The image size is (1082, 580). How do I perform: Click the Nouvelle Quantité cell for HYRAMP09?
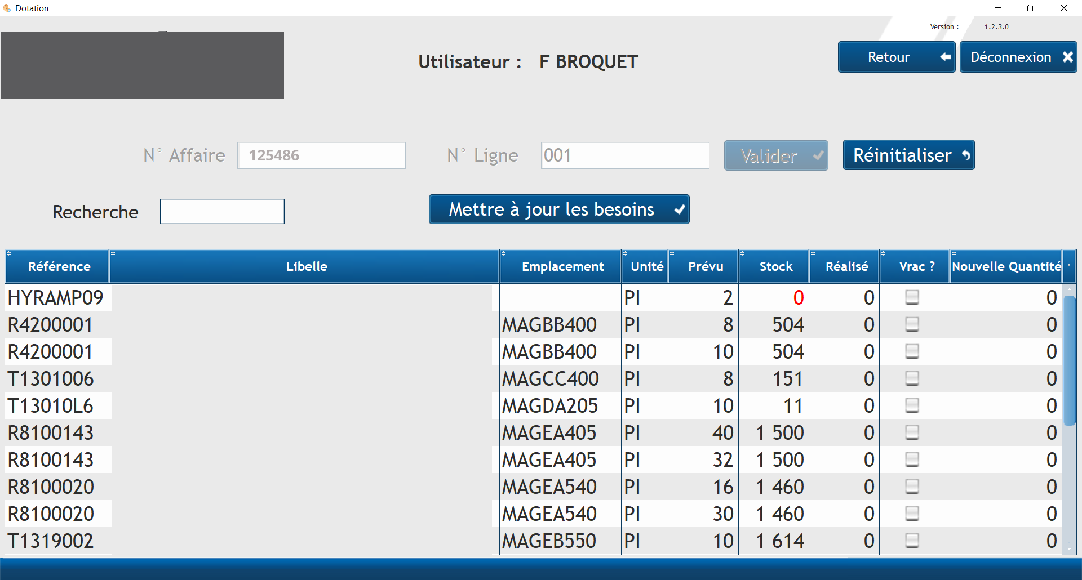coord(1006,297)
